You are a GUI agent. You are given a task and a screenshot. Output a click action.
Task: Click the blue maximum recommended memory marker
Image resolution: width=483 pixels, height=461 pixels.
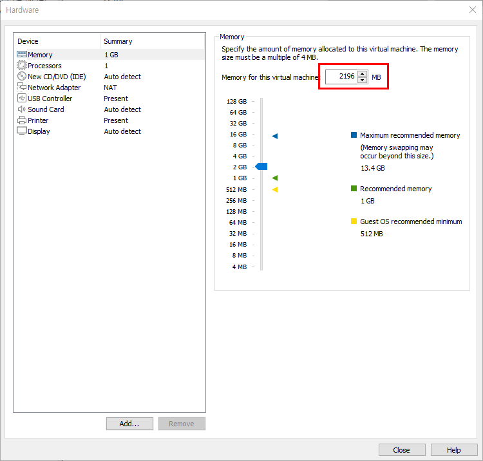click(275, 136)
